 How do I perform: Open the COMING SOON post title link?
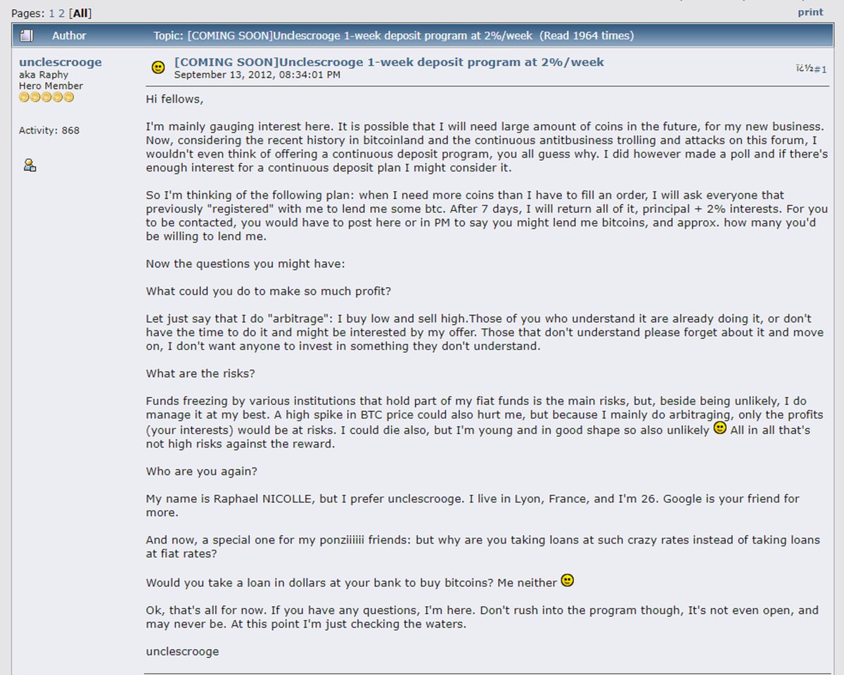pos(389,62)
